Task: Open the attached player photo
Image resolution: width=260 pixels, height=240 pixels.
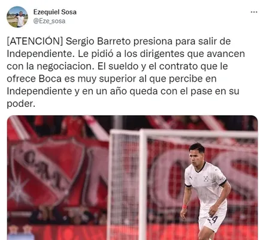Action: [132, 178]
